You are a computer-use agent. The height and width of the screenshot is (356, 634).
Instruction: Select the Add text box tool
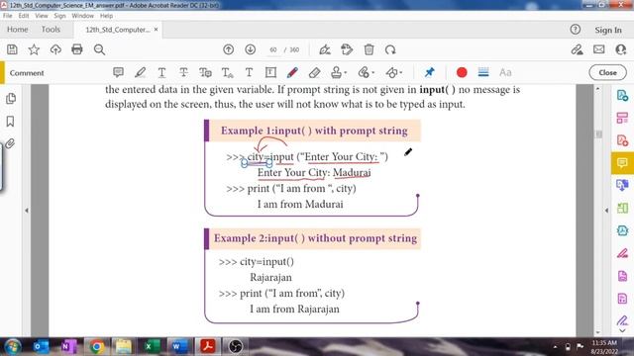[270, 72]
